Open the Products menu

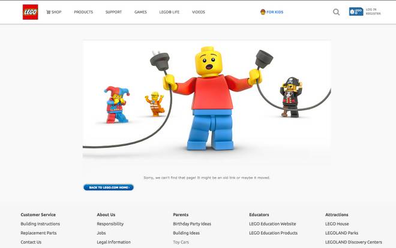pyautogui.click(x=83, y=12)
